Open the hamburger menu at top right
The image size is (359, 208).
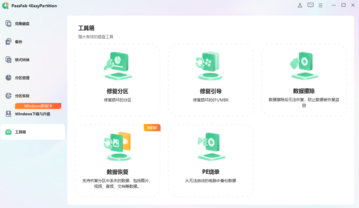[320, 5]
